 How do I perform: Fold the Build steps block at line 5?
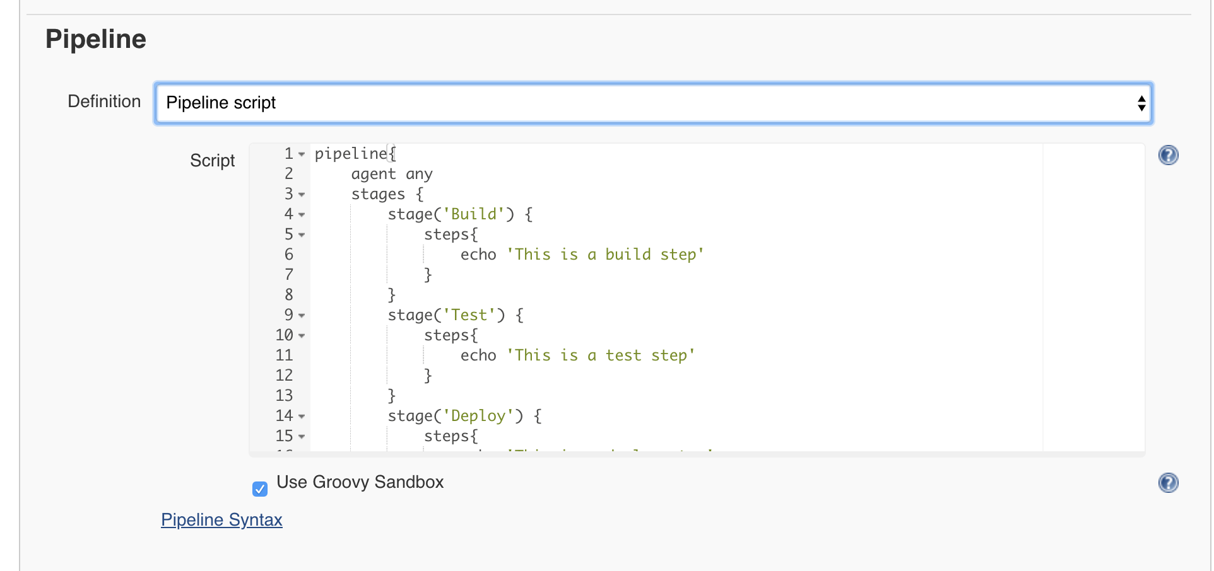(302, 235)
